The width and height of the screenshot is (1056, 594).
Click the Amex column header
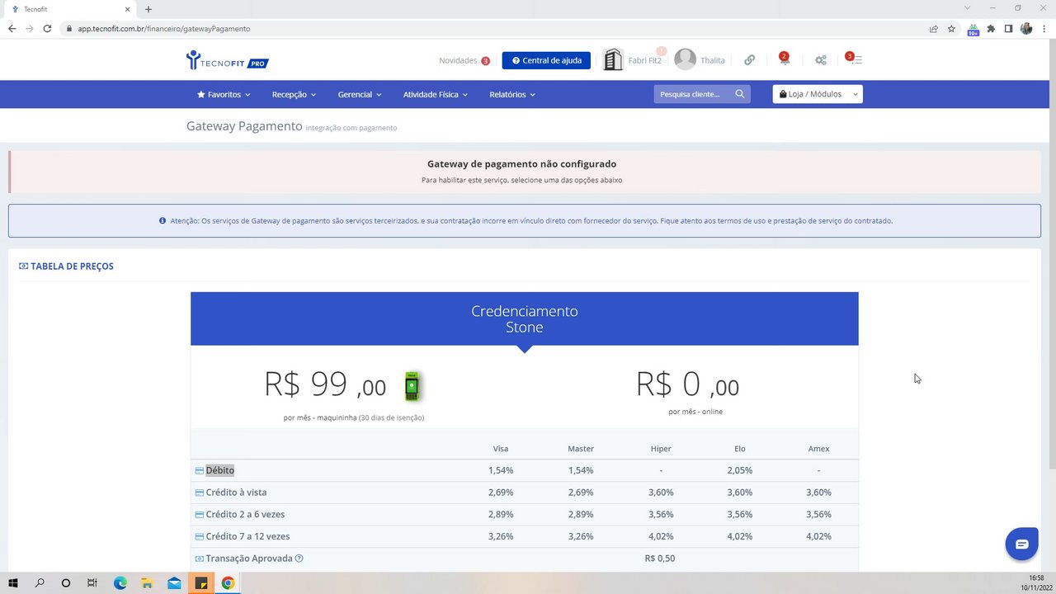coord(818,449)
